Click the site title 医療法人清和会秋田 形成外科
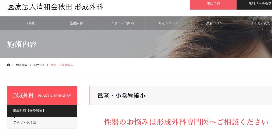 point(55,7)
